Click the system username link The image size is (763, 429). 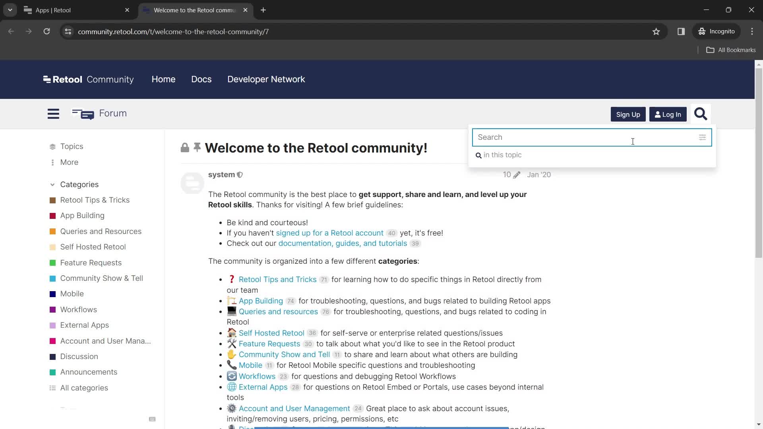click(x=221, y=175)
